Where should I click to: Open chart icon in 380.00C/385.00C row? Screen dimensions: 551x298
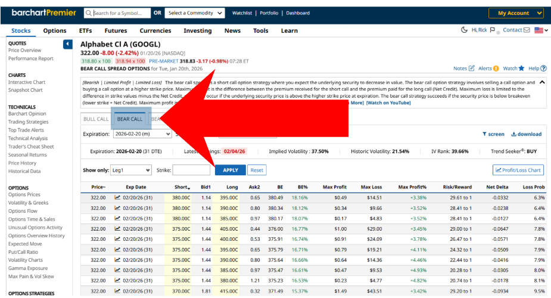tap(117, 218)
